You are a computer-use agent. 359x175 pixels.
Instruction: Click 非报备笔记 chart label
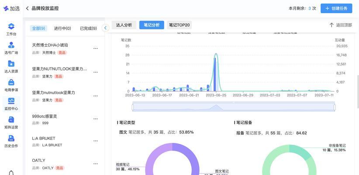click(x=337, y=145)
